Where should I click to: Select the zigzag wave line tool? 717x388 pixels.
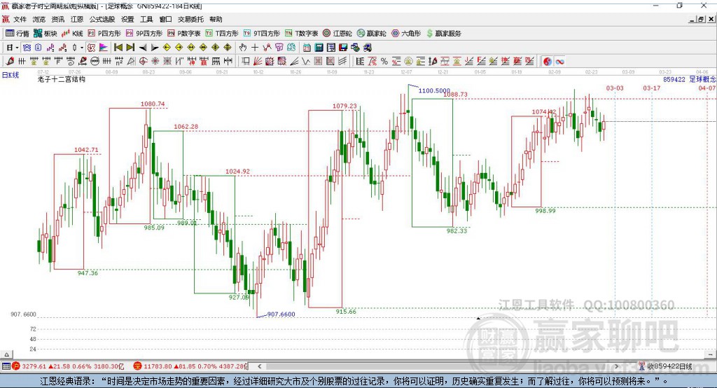pos(306,61)
